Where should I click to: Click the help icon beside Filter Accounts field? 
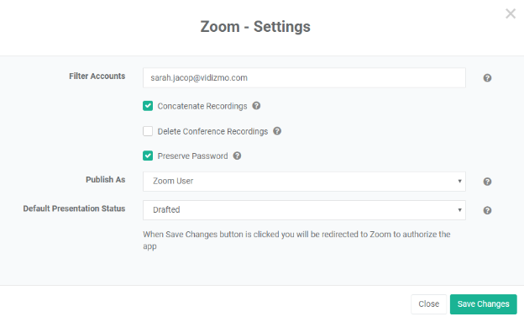pos(487,78)
